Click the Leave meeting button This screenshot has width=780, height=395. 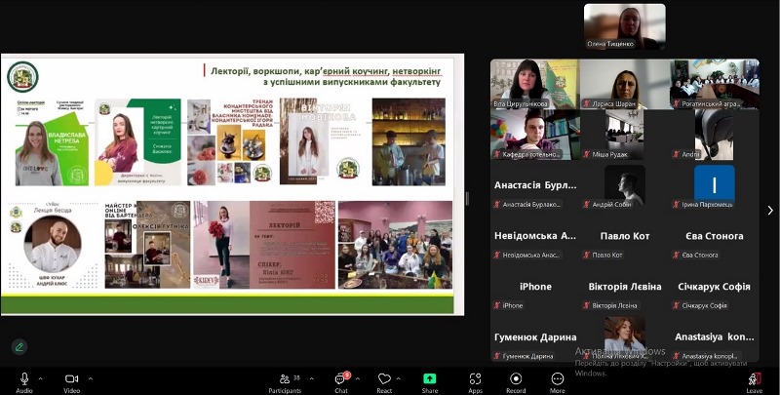754,378
